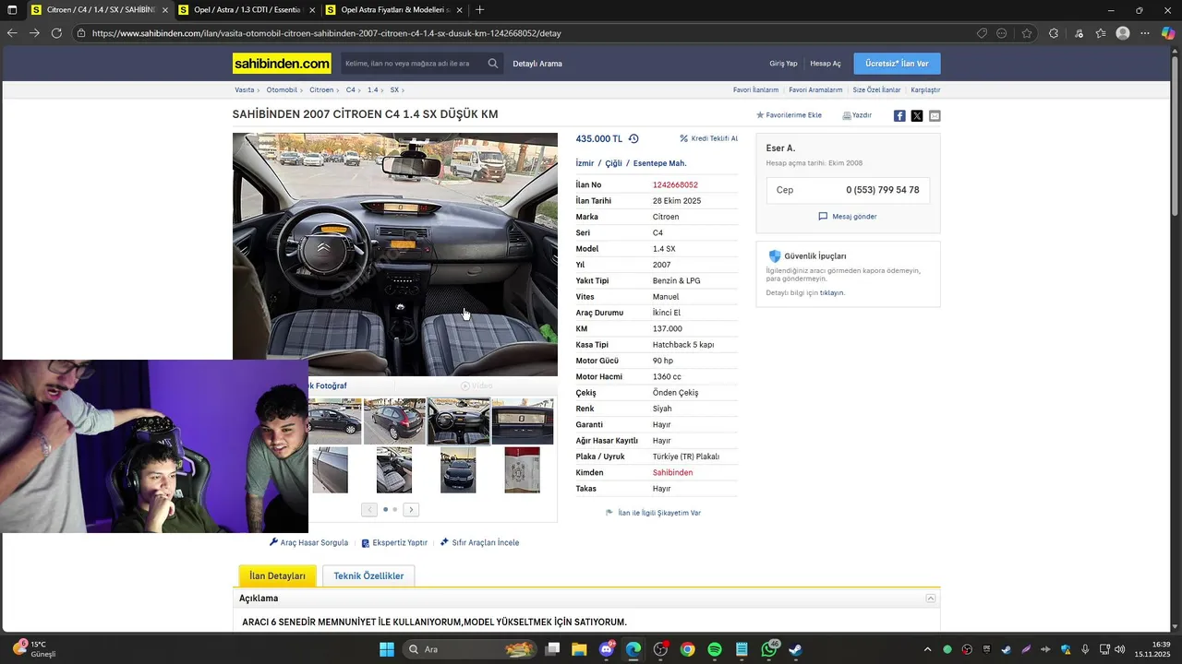Open the price history icon

click(x=633, y=138)
